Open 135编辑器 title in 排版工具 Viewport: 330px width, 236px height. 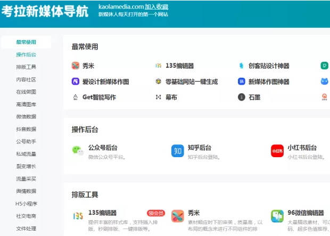pyautogui.click(x=102, y=213)
